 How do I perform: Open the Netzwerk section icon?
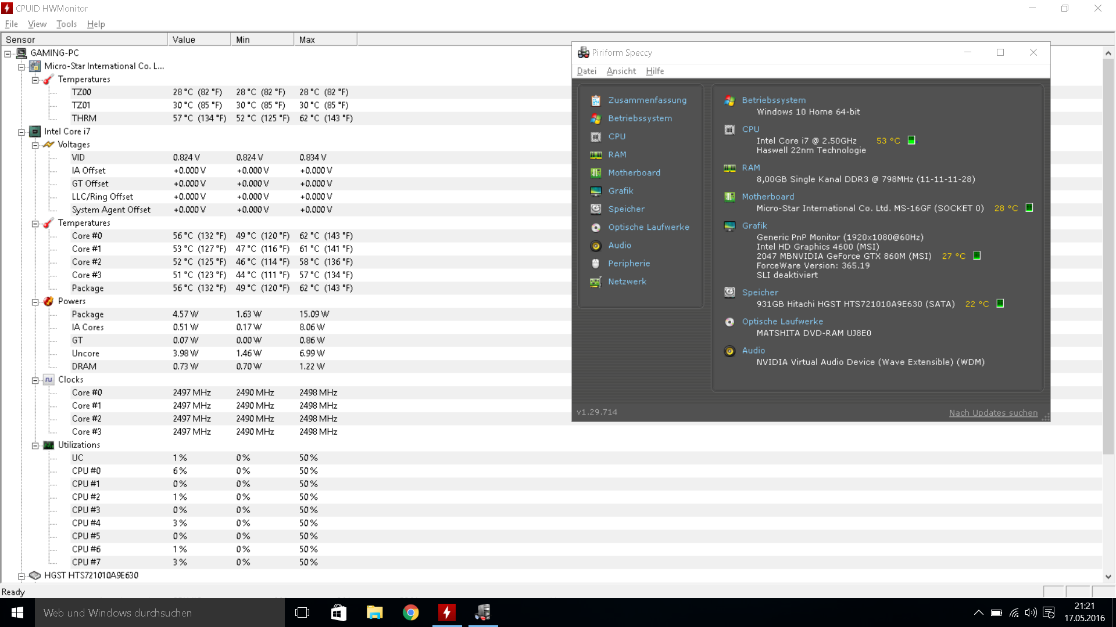click(595, 282)
